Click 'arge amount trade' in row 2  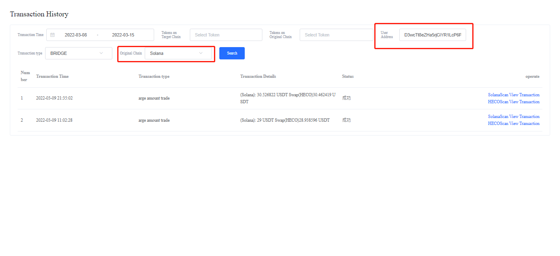coord(154,120)
